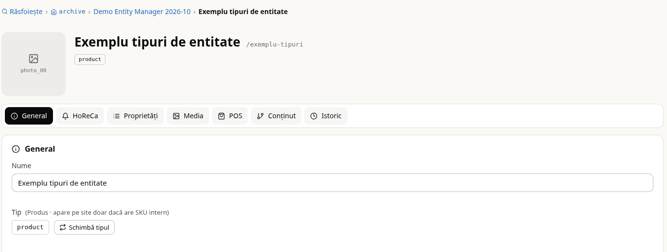Focus the Nume input field
The width and height of the screenshot is (667, 252).
[x=333, y=183]
